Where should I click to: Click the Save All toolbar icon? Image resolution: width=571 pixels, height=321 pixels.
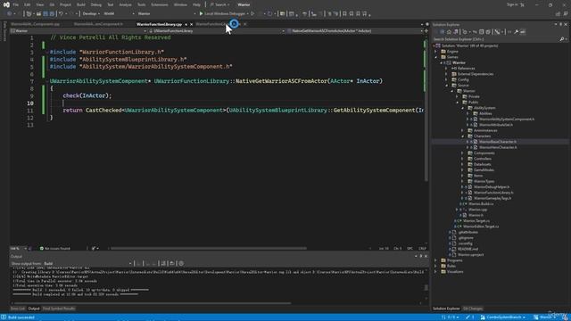tap(52, 13)
